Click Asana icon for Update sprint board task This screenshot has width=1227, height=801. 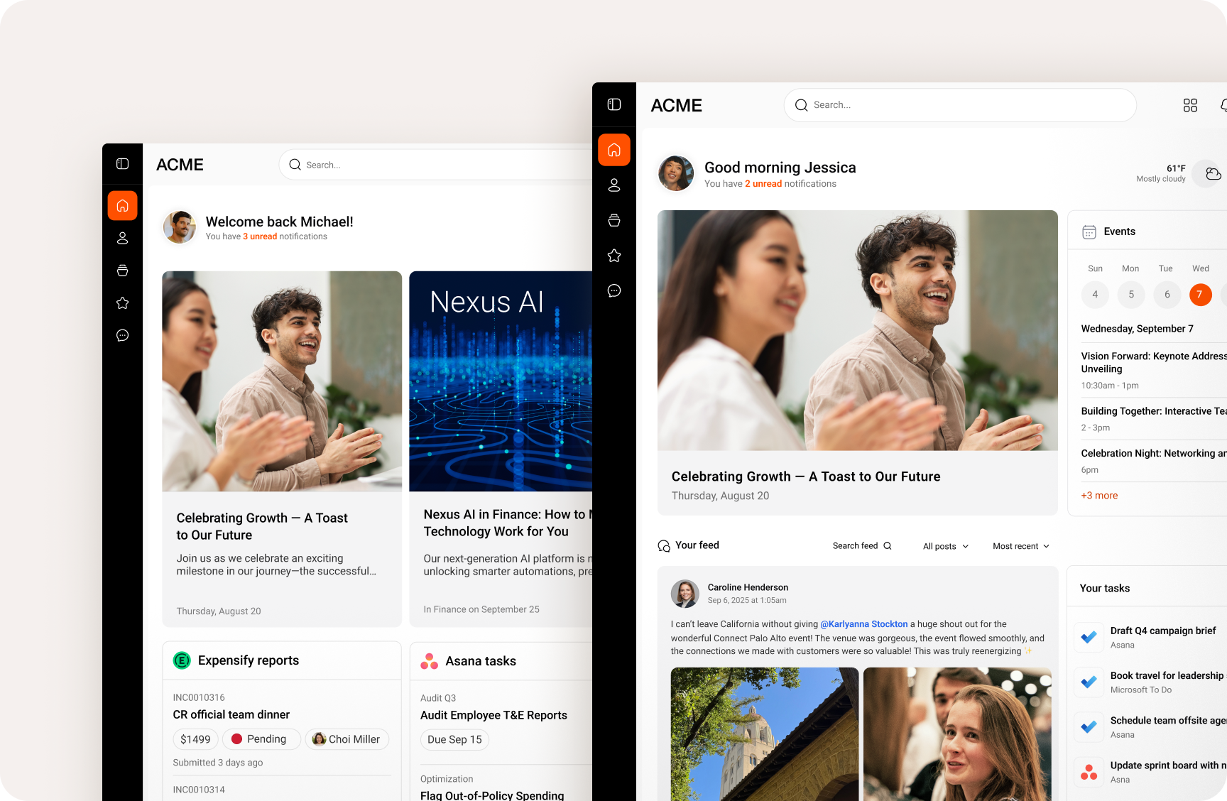coord(1089,772)
